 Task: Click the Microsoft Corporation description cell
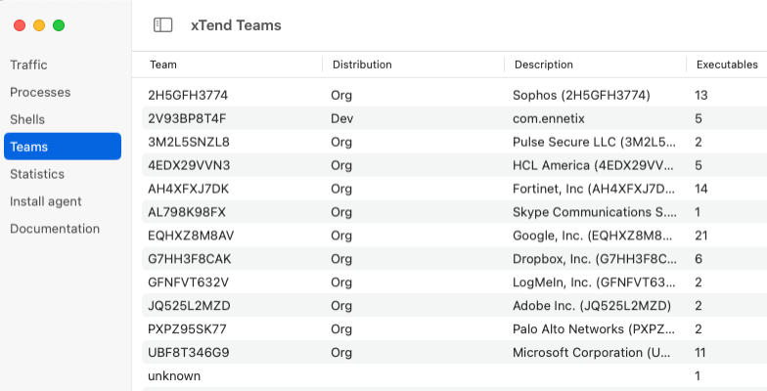(591, 352)
